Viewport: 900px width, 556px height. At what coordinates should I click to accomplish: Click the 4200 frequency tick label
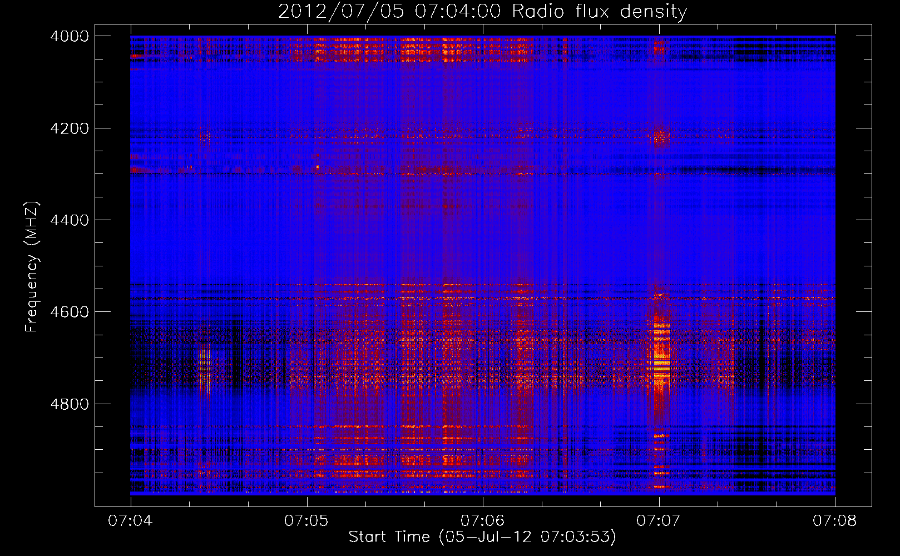pyautogui.click(x=70, y=128)
